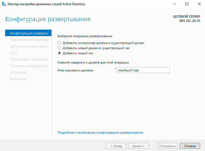The height and width of the screenshot is (151, 205).
Task: Select the 'Результаты' step
Action: click(x=18, y=79)
